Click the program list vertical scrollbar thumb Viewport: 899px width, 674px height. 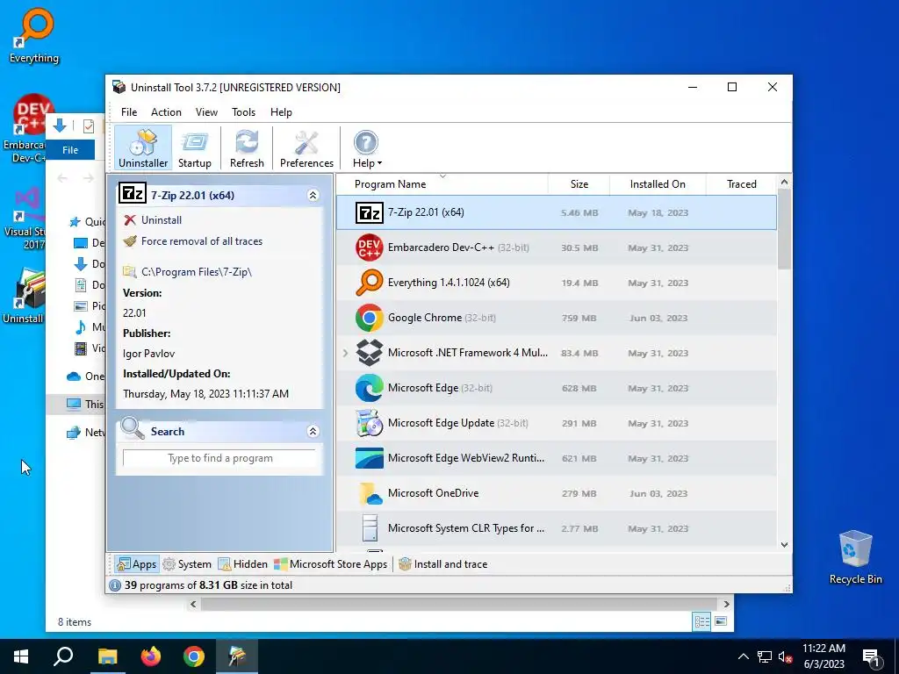tap(784, 229)
